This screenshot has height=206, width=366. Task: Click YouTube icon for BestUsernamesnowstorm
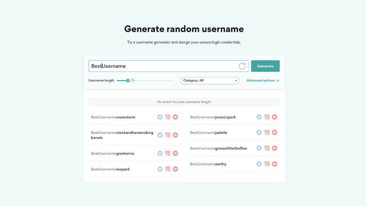click(x=176, y=117)
